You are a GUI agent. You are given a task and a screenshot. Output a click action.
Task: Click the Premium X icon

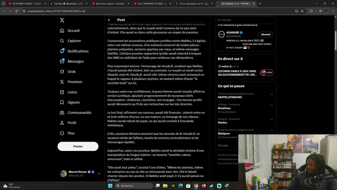(x=62, y=82)
